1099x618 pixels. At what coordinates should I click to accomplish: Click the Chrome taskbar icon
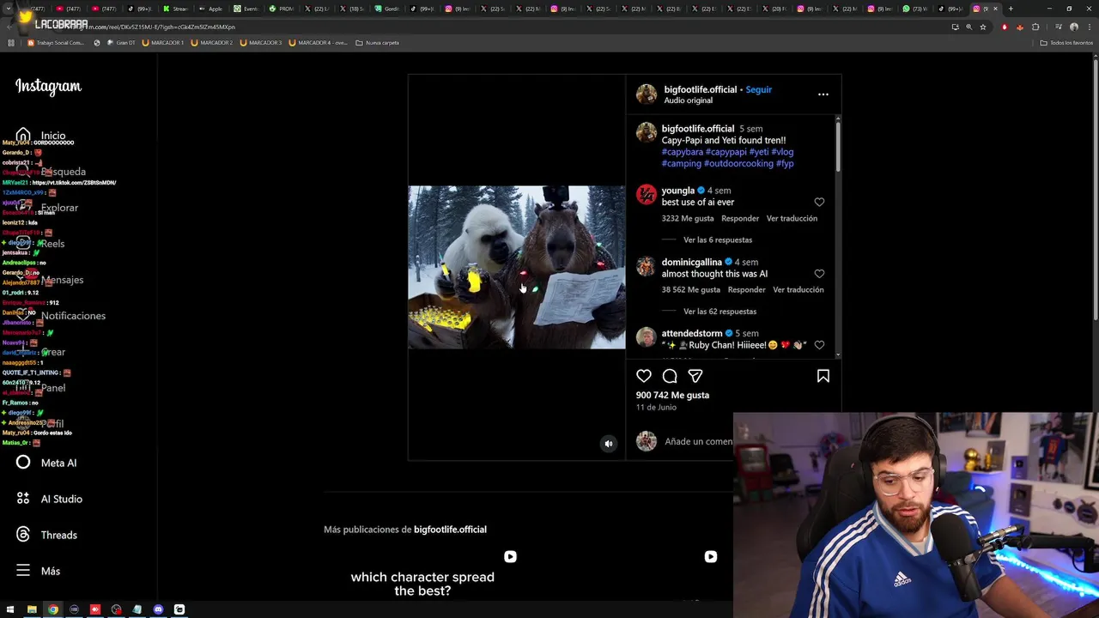[53, 609]
